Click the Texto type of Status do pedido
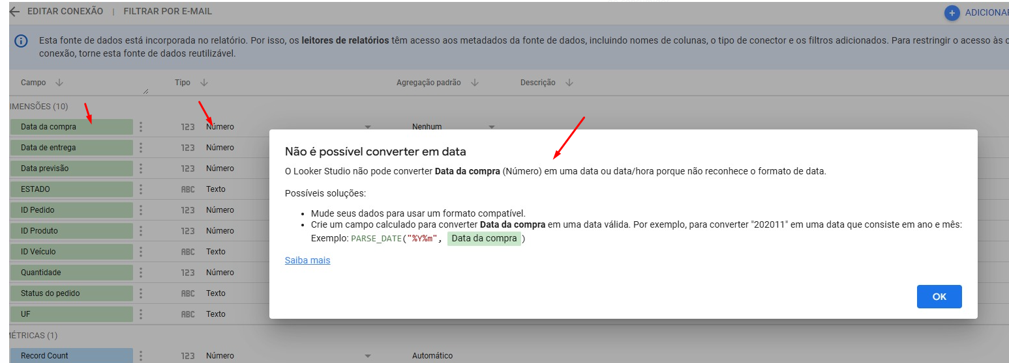1009x363 pixels. click(216, 293)
